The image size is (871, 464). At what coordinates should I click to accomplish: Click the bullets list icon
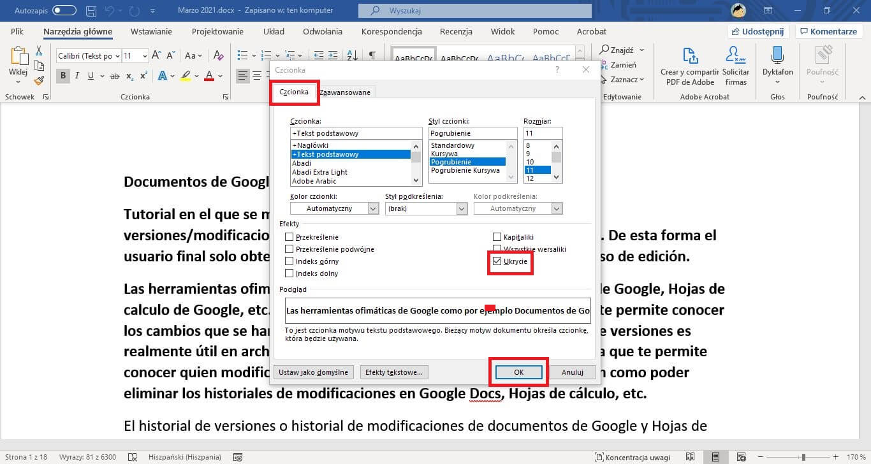tap(242, 56)
